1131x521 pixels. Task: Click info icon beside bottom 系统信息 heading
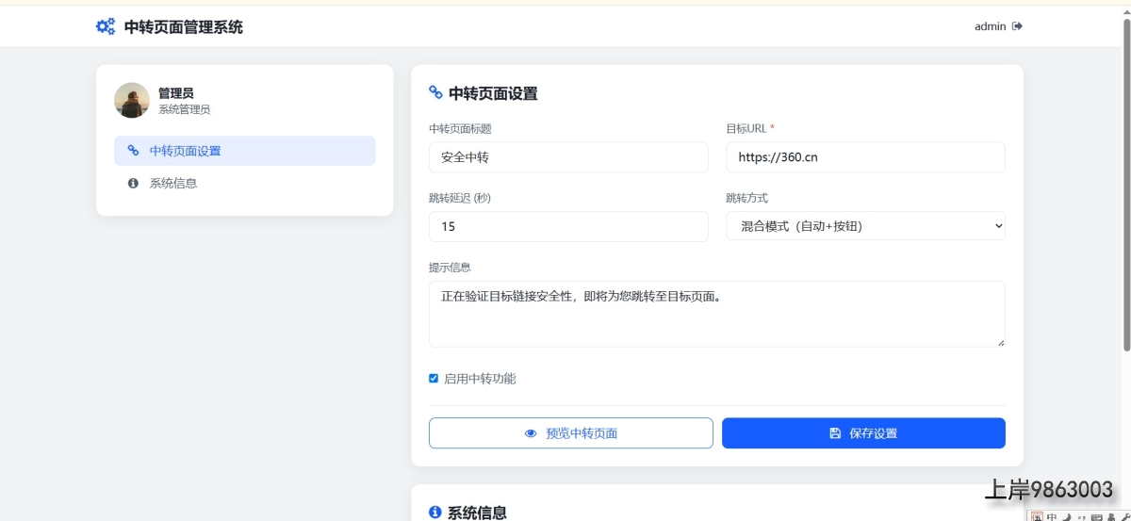click(x=435, y=513)
